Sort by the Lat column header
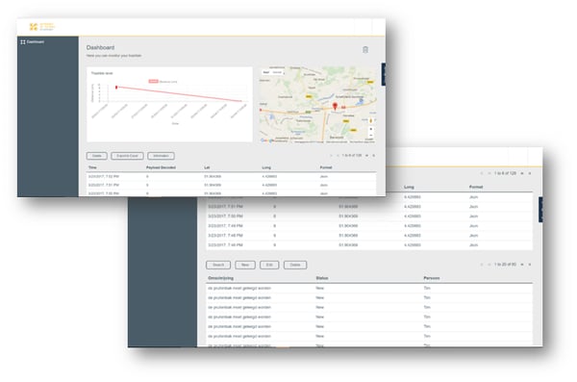 click(x=207, y=167)
